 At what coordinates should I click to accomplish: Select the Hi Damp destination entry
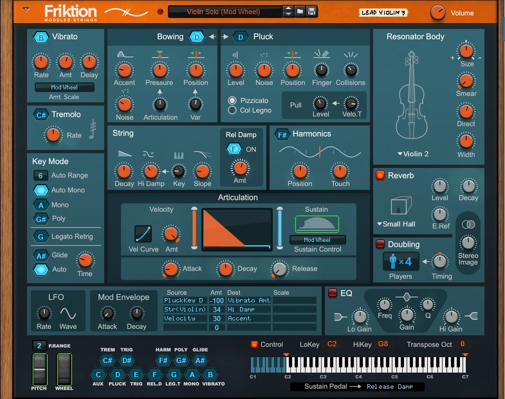click(x=242, y=310)
